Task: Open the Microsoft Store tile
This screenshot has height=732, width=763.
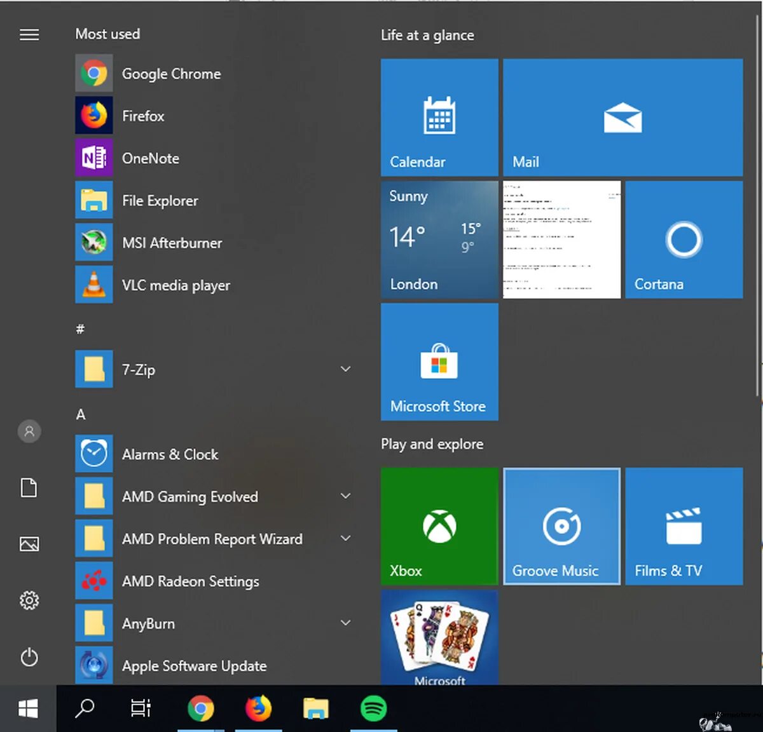Action: click(439, 362)
